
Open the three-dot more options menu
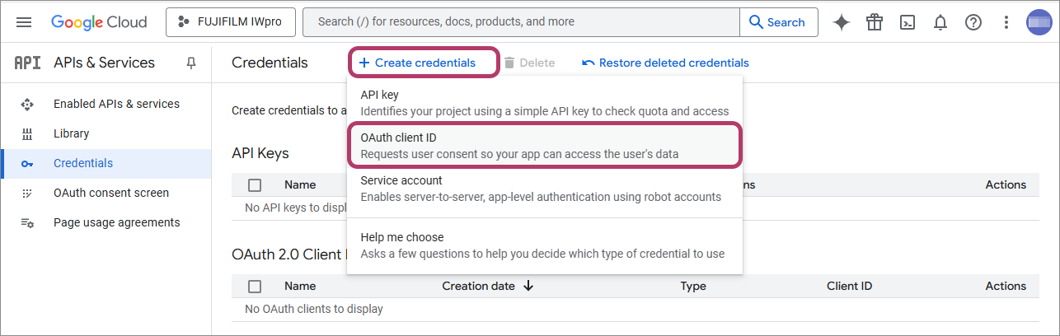coord(1006,22)
